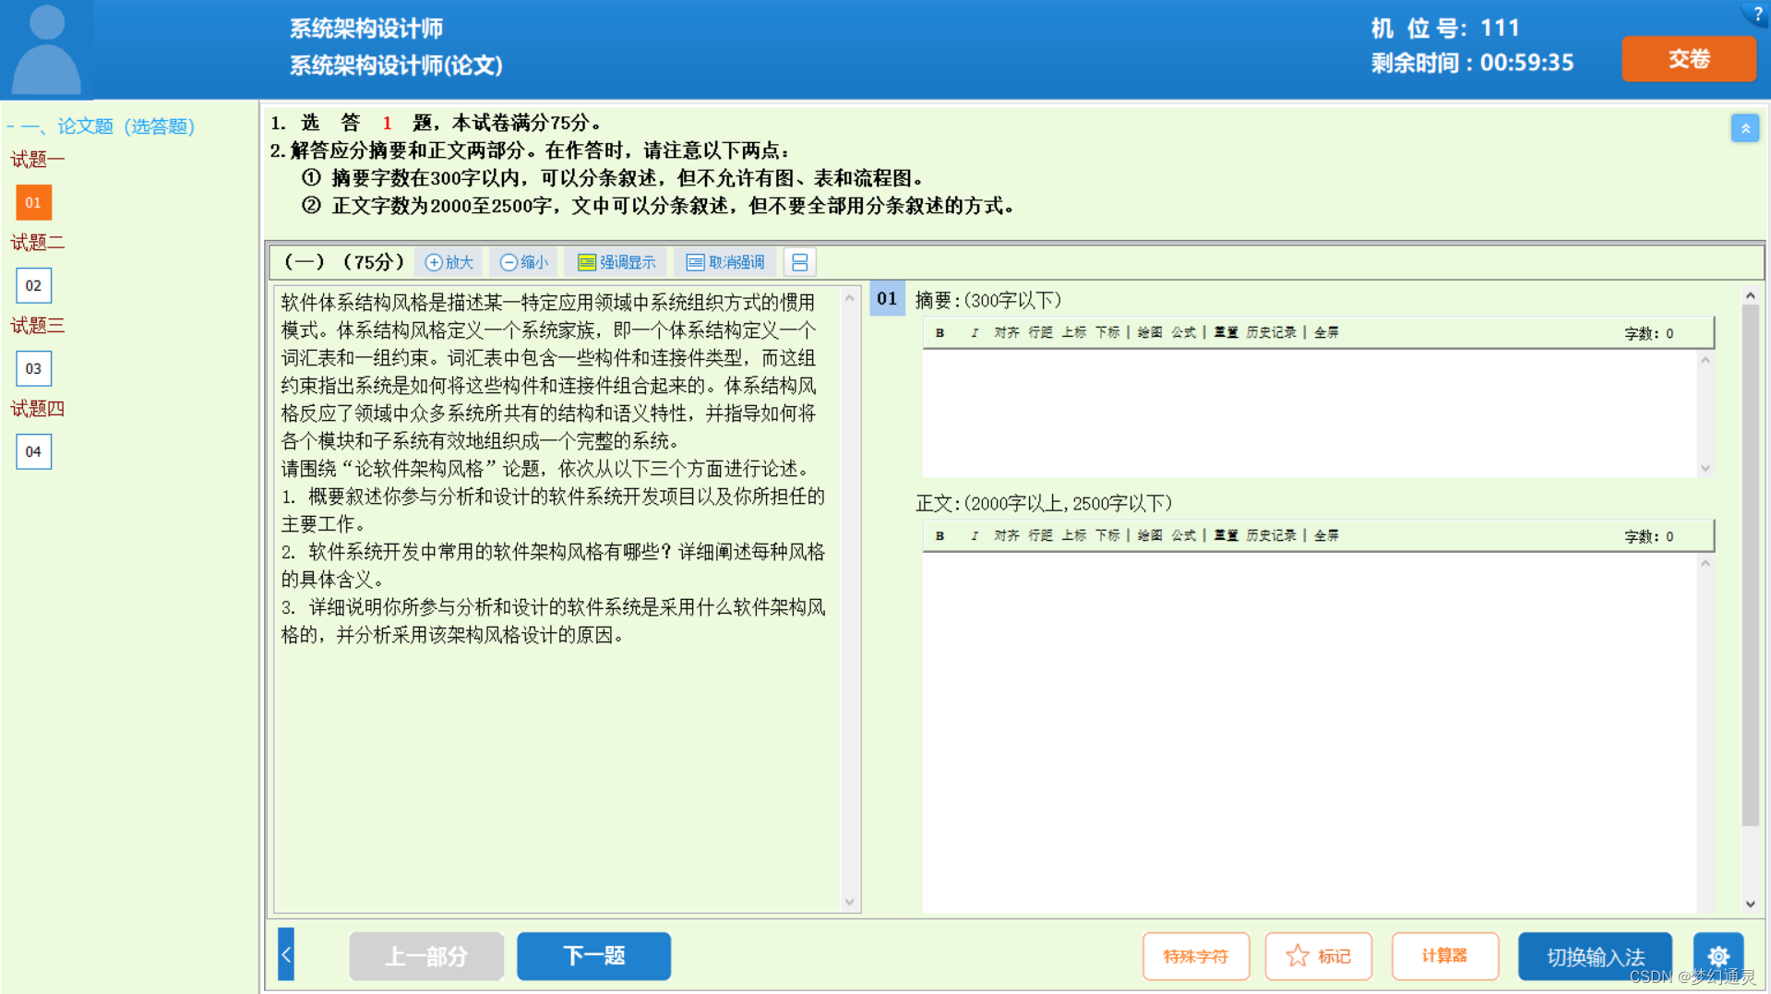The height and width of the screenshot is (994, 1771).
Task: Click inside the 摘要 abstract text area
Action: [x=1310, y=413]
